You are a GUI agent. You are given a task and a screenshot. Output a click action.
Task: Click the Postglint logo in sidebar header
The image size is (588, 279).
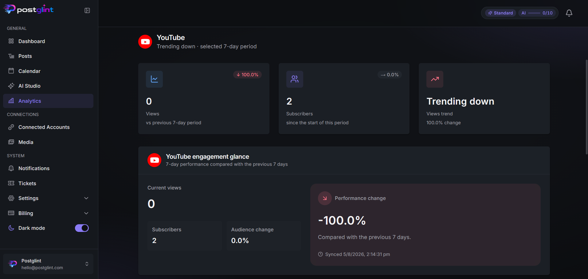[x=29, y=10]
